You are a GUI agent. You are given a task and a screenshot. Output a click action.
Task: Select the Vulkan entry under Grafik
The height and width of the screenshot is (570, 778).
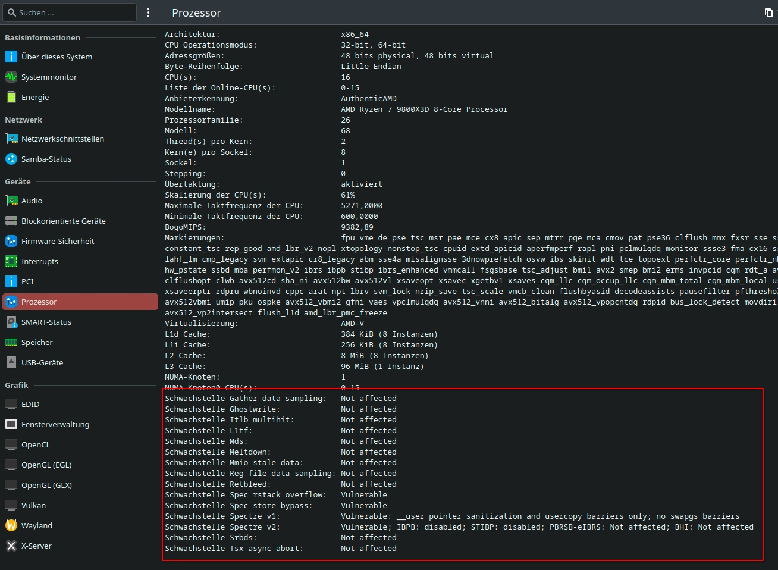click(x=80, y=505)
